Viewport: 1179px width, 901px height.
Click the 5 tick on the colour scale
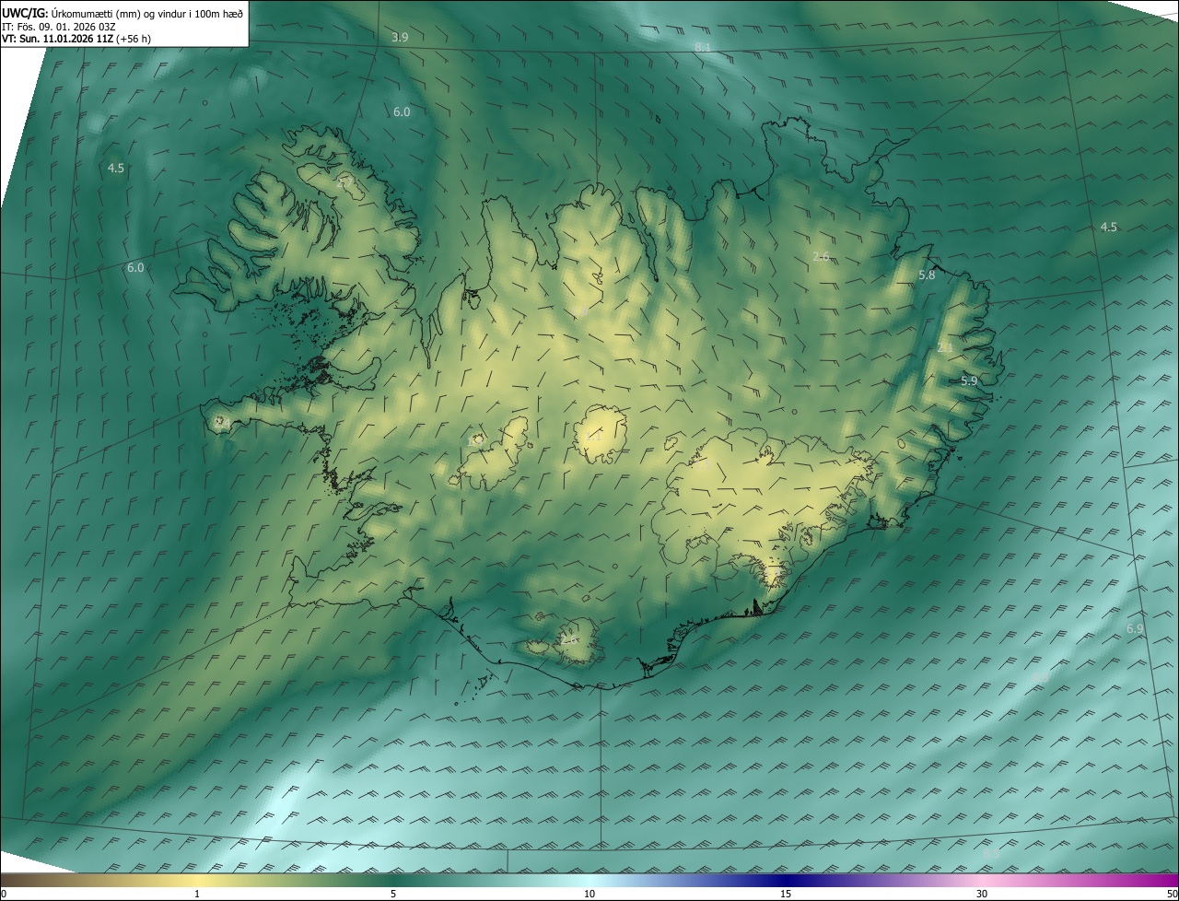tap(393, 894)
